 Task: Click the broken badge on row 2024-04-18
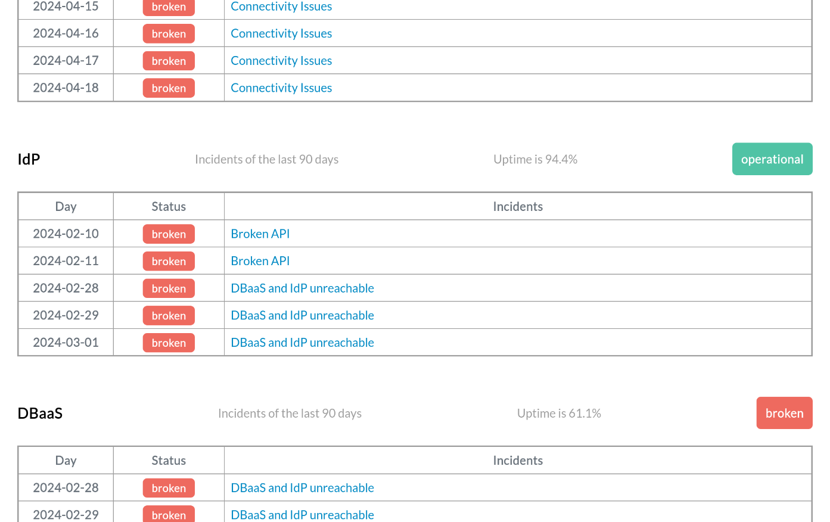(169, 88)
